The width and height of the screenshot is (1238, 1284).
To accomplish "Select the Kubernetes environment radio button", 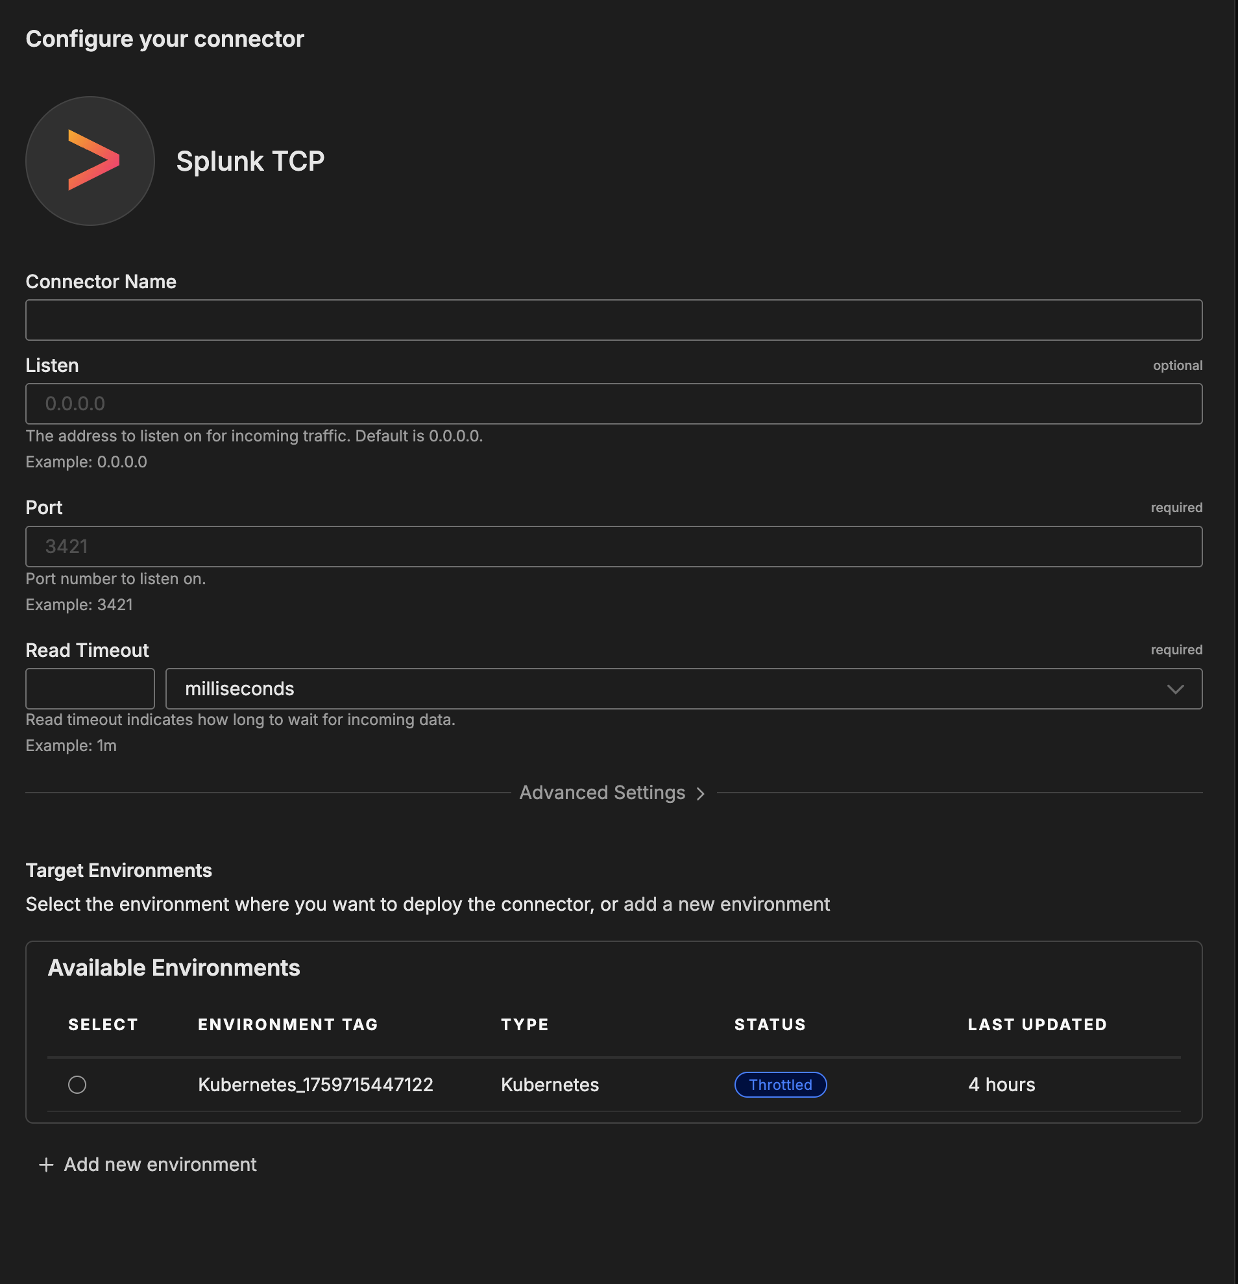I will [x=77, y=1085].
